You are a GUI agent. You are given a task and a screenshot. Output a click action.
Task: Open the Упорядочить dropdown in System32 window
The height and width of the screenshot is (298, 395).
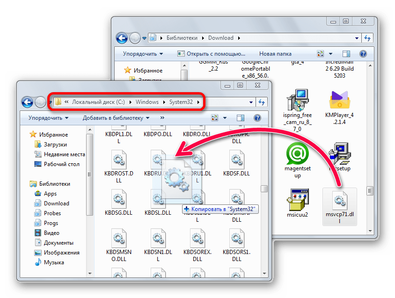tap(48, 118)
